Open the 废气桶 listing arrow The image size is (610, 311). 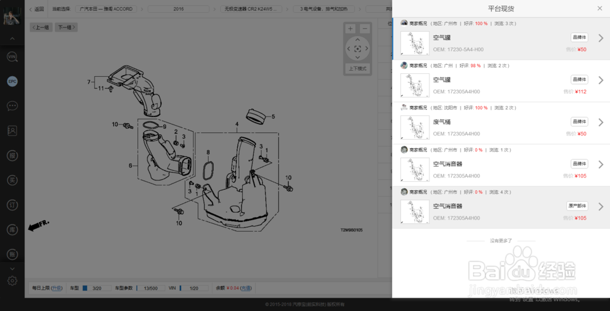tap(601, 122)
